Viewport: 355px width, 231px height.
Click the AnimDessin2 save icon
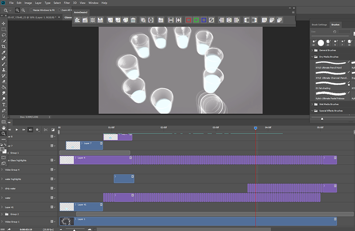pyautogui.click(x=100, y=20)
